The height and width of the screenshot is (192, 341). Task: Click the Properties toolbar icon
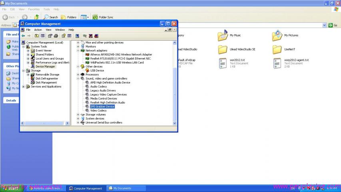[50, 36]
